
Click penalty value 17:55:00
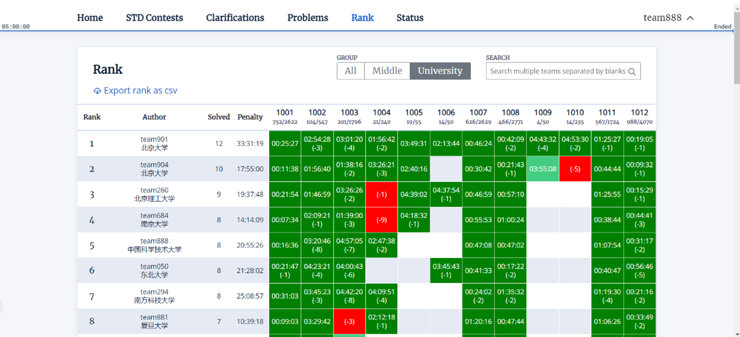(x=250, y=169)
